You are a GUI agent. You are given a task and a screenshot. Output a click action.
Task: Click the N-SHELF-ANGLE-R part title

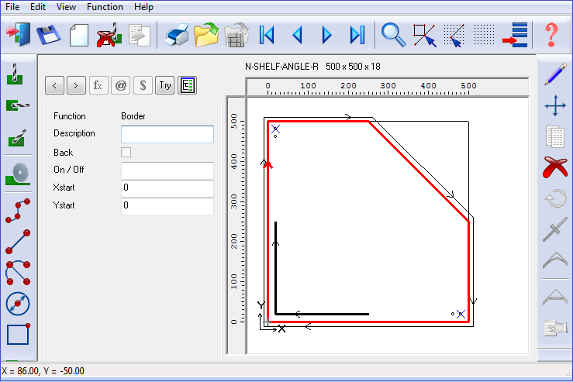pyautogui.click(x=312, y=67)
